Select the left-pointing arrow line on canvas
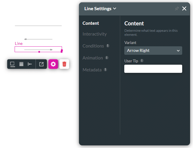Screen dimensions: 193x148 click(38, 39)
